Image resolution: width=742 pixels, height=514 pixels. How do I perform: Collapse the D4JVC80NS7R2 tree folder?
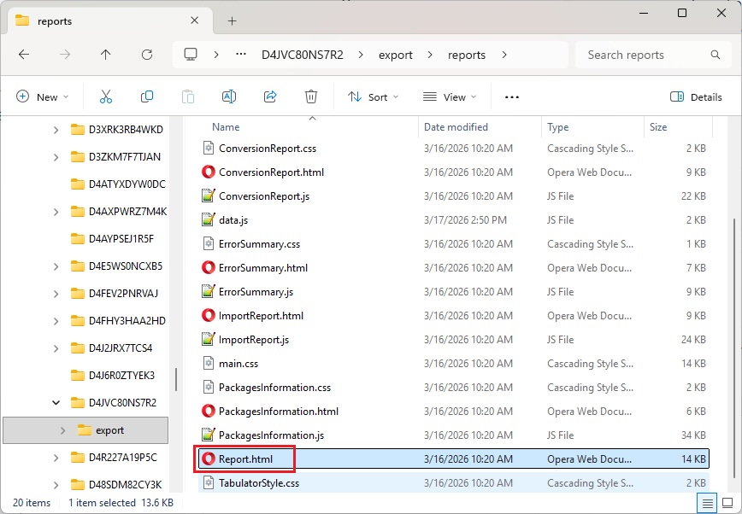[56, 403]
